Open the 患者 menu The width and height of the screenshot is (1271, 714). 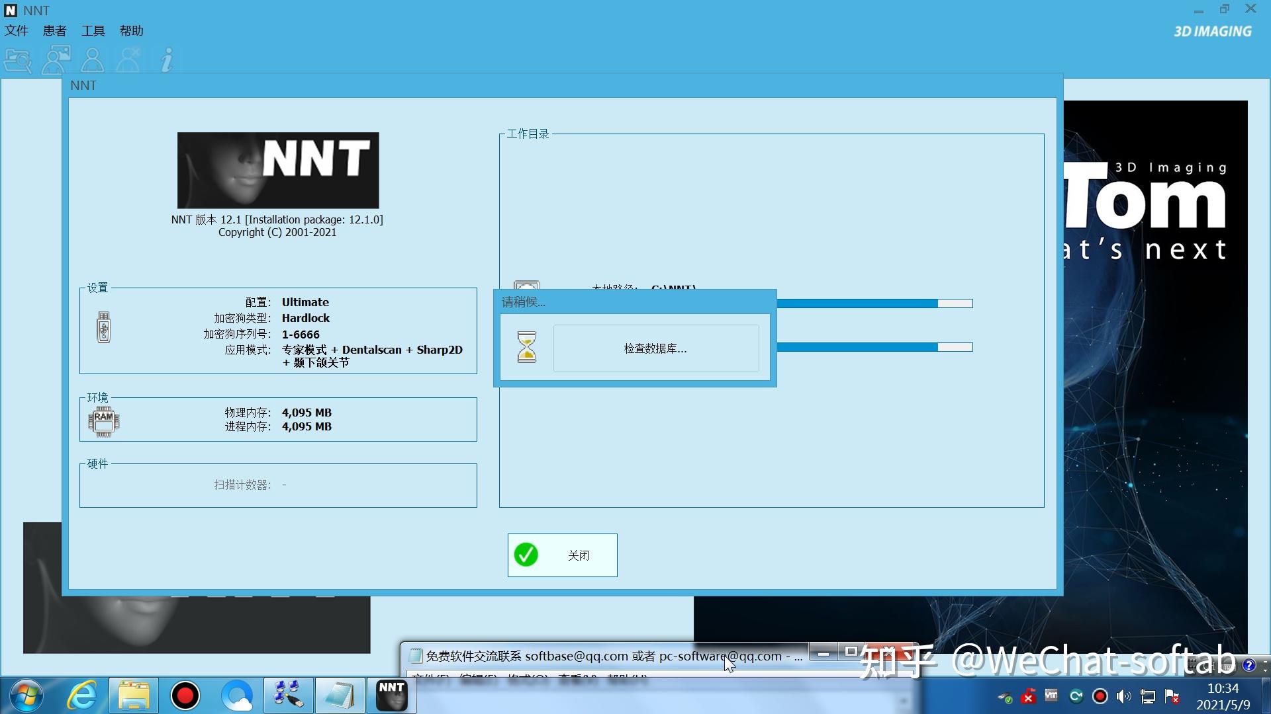click(x=54, y=31)
